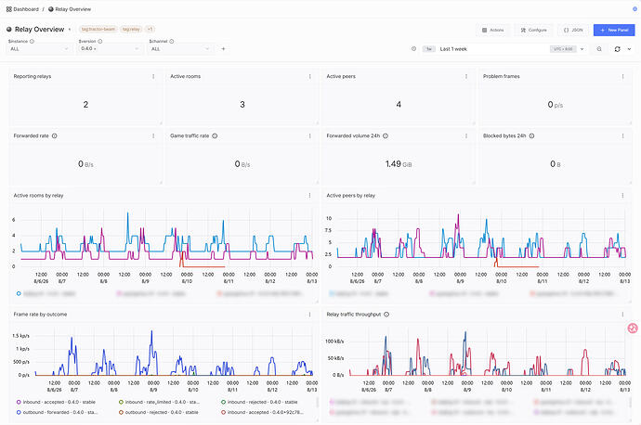Click the blue legend color swatch in Active rooms
The height and width of the screenshot is (425, 641).
tap(19, 293)
